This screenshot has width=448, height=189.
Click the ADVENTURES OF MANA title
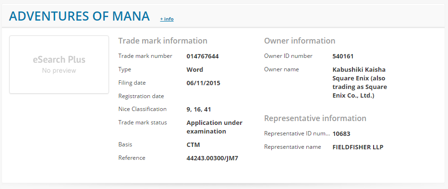[x=79, y=16]
